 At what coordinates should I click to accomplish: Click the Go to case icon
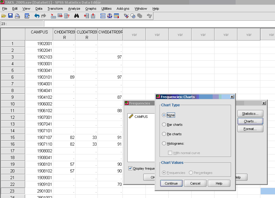(53, 16)
